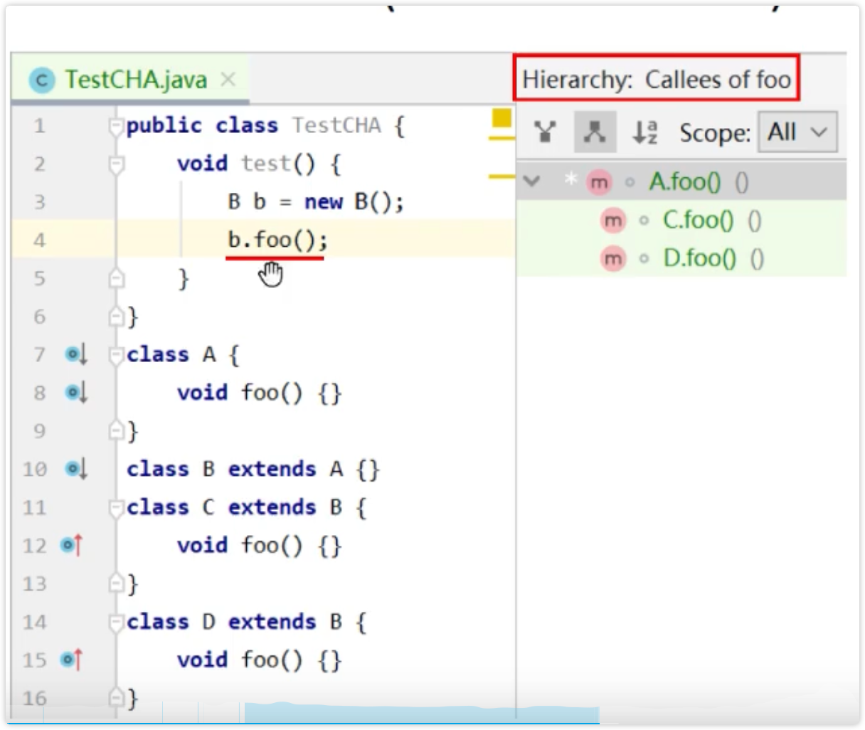The image size is (865, 730).
Task: Click the overrides gutter icon on line 15
Action: tap(72, 660)
